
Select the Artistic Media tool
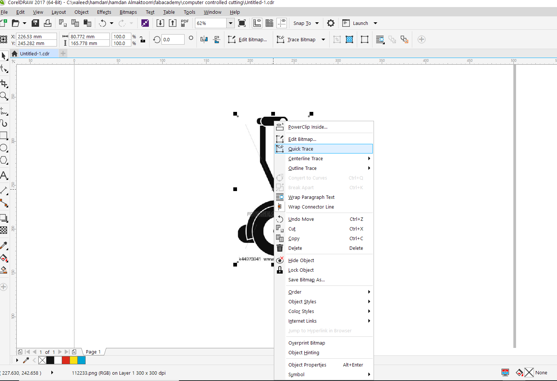point(4,123)
